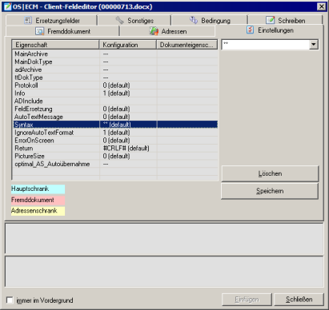Click the title bar application icon

tap(7, 6)
